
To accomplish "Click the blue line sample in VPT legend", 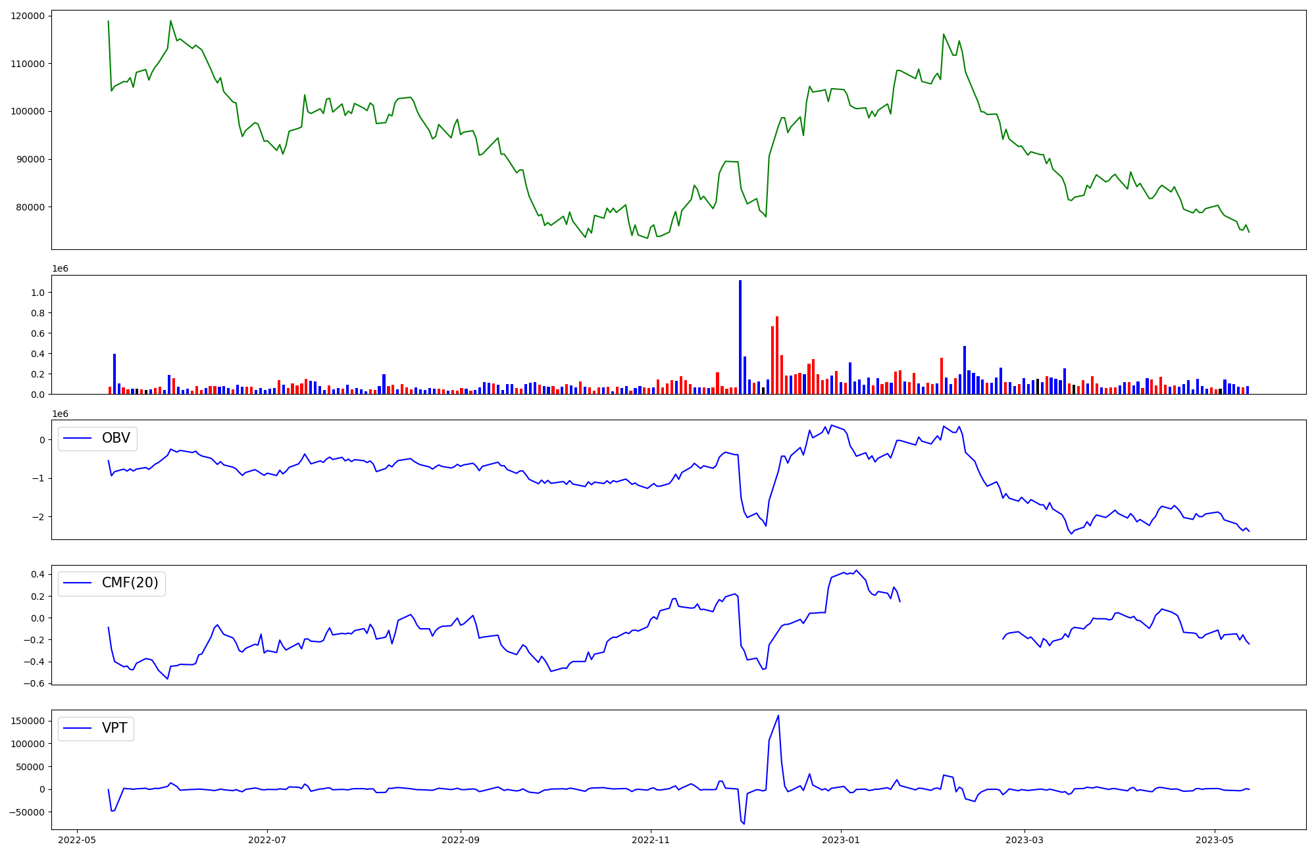I will tap(77, 729).
